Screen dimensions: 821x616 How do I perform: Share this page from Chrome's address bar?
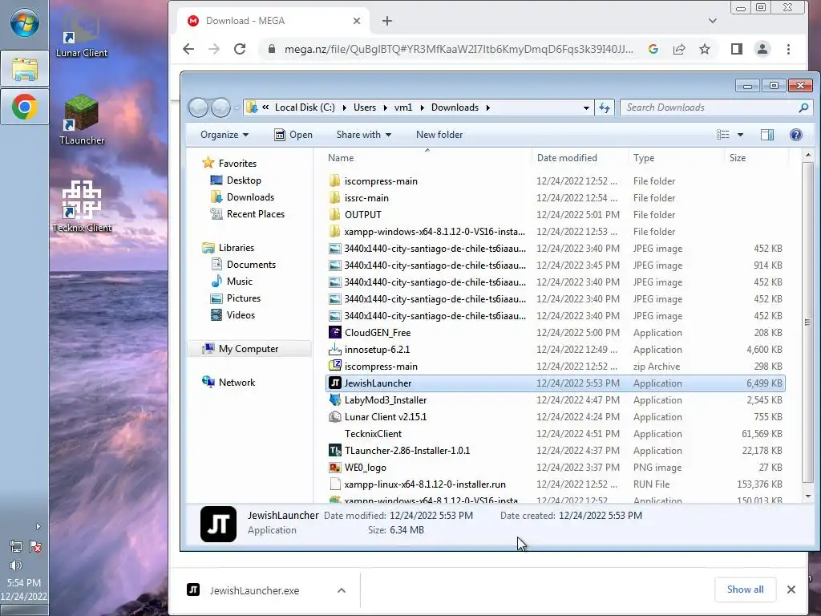(x=679, y=49)
